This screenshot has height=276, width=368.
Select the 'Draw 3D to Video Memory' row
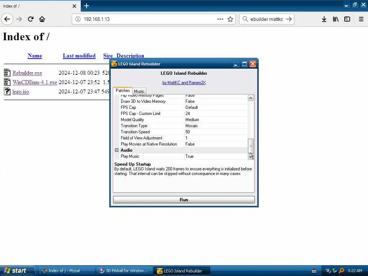[181, 101]
